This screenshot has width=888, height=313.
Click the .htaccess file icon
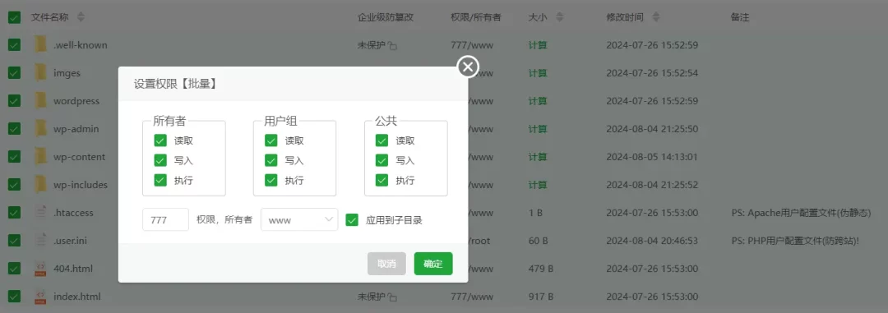point(40,212)
